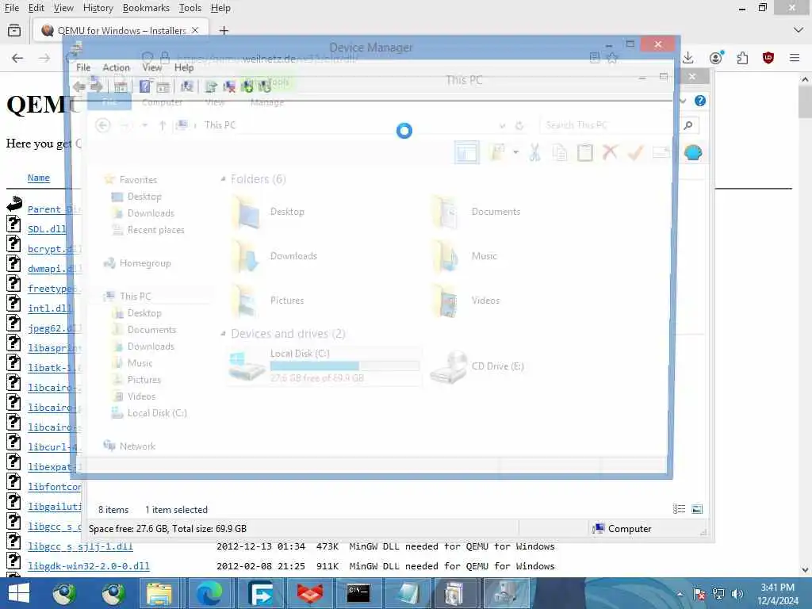The width and height of the screenshot is (812, 609).
Task: Open the libfontcon link
Action: pyautogui.click(x=55, y=487)
